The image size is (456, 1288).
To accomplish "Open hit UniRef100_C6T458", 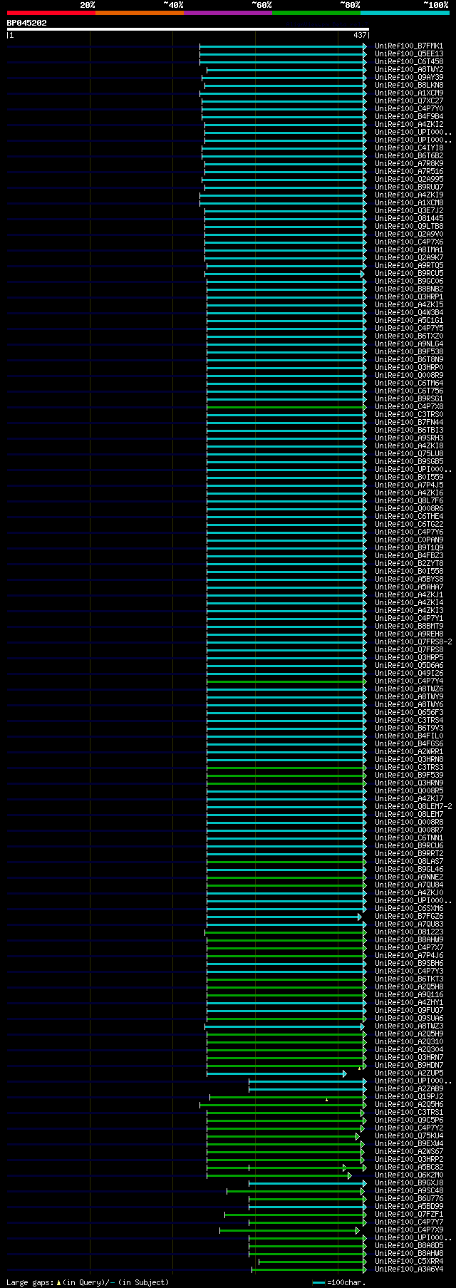I will [x=409, y=61].
